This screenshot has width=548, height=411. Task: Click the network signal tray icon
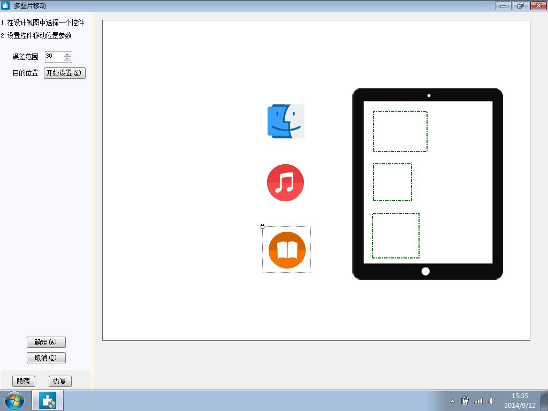(478, 401)
